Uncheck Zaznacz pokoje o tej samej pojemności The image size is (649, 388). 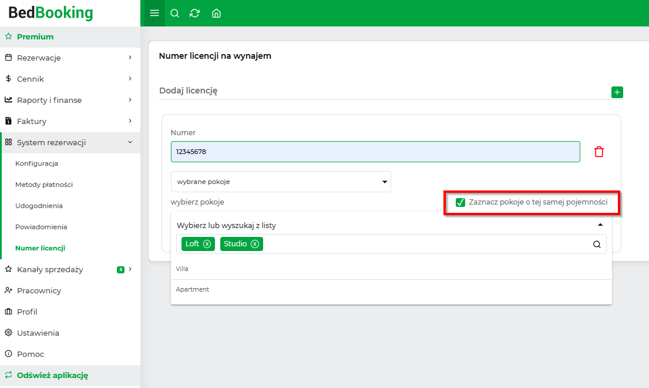coord(460,202)
